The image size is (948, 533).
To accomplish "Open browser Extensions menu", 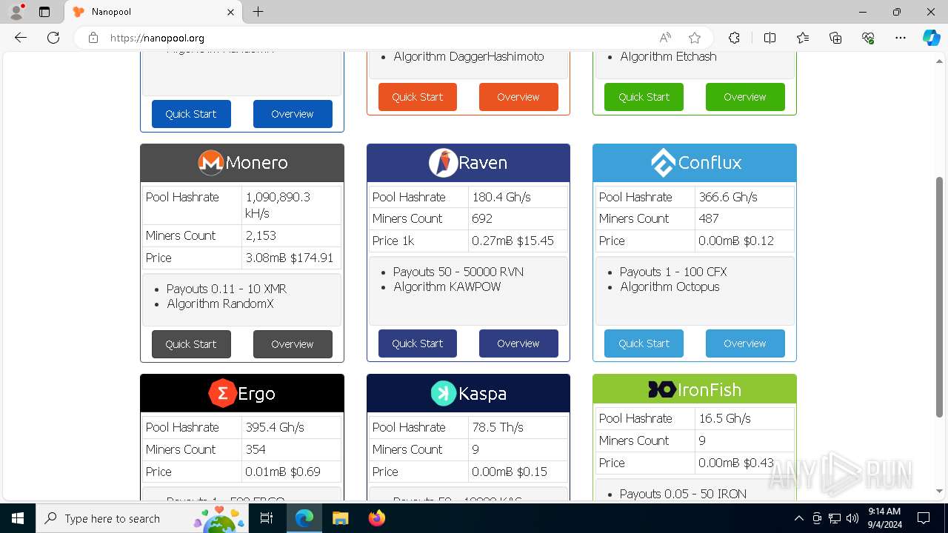I will (x=734, y=38).
